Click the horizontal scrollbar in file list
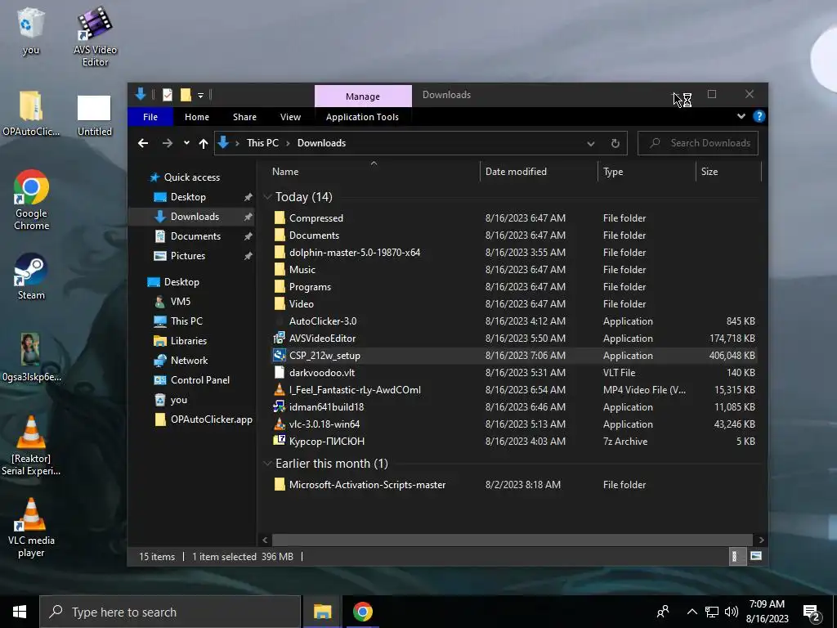Image resolution: width=837 pixels, height=628 pixels. pos(512,540)
